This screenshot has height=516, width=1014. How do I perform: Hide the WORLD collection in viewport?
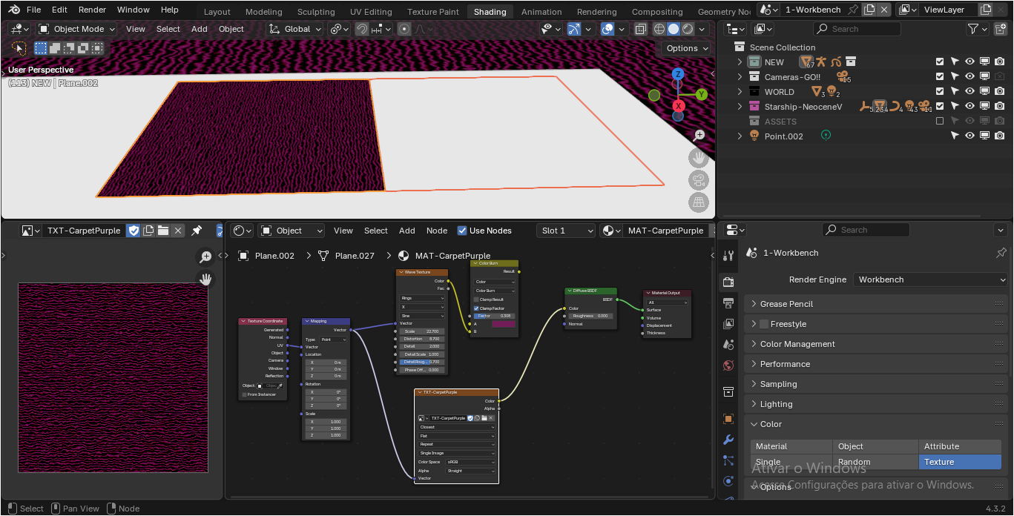point(969,92)
